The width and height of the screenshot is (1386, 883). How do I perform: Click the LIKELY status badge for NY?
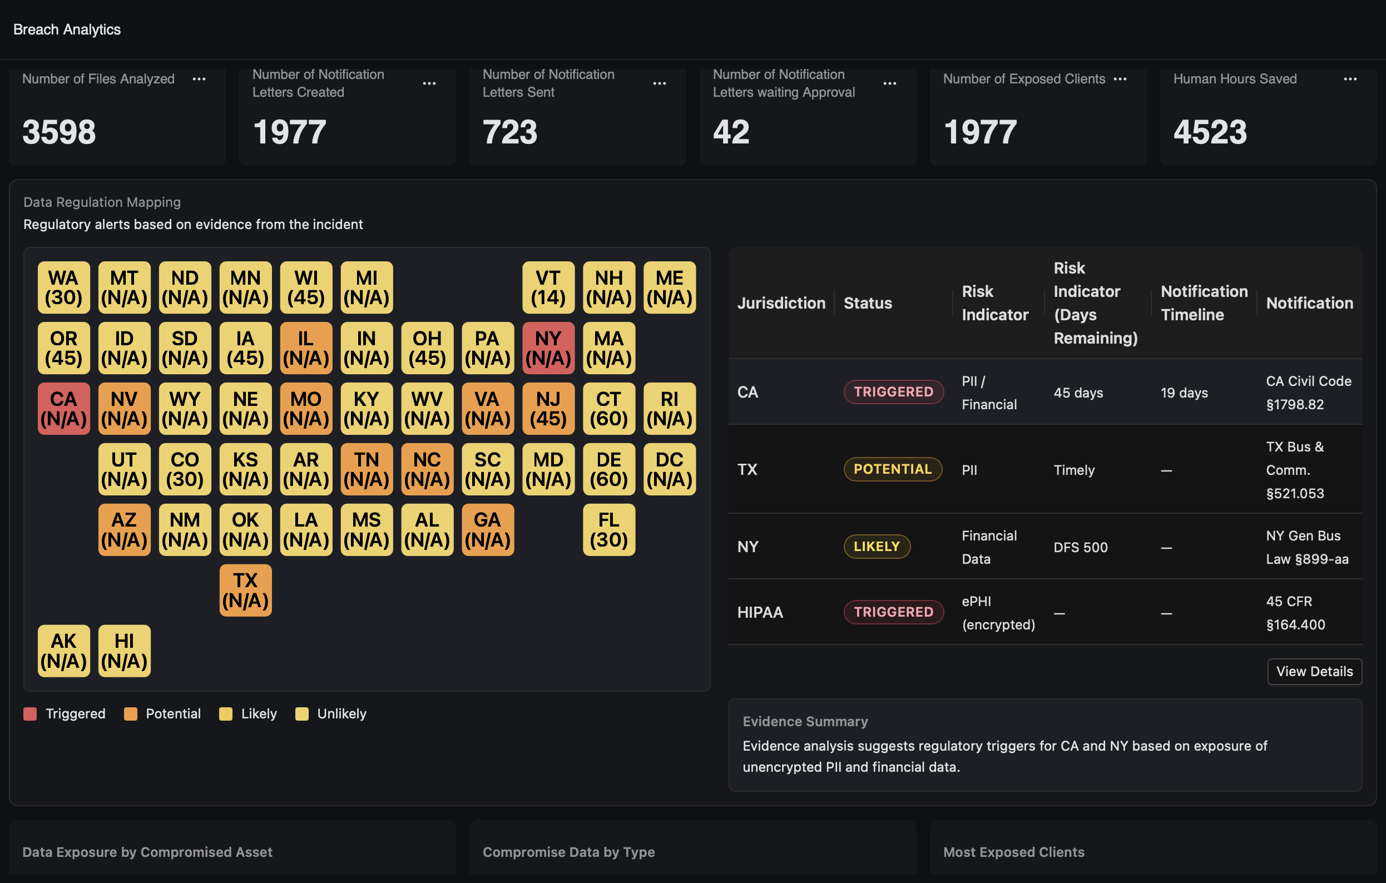[877, 546]
